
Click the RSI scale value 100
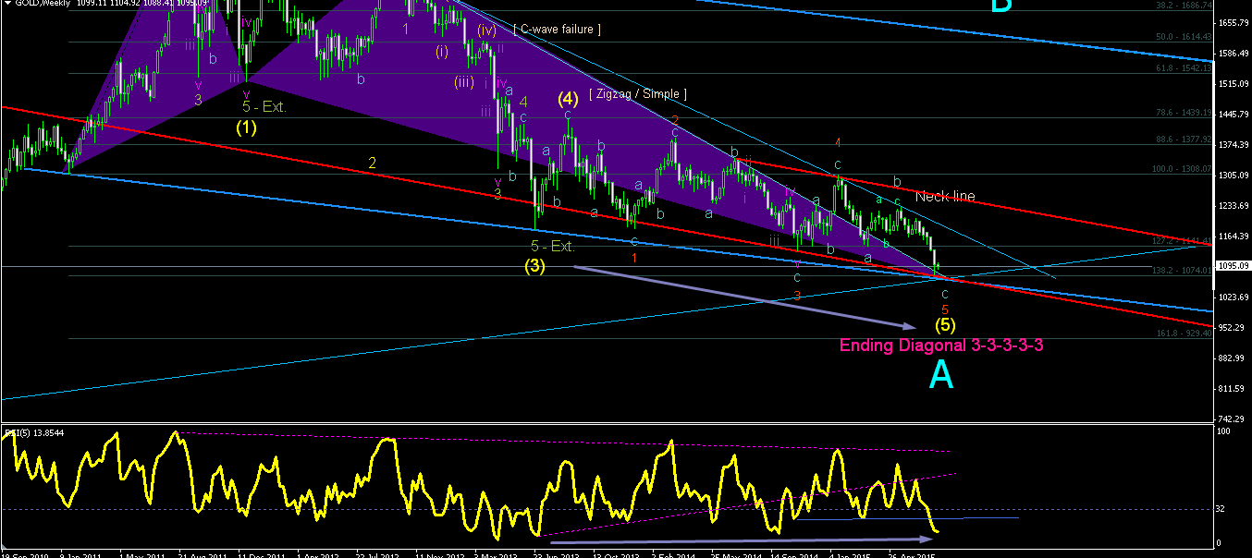(x=1224, y=431)
